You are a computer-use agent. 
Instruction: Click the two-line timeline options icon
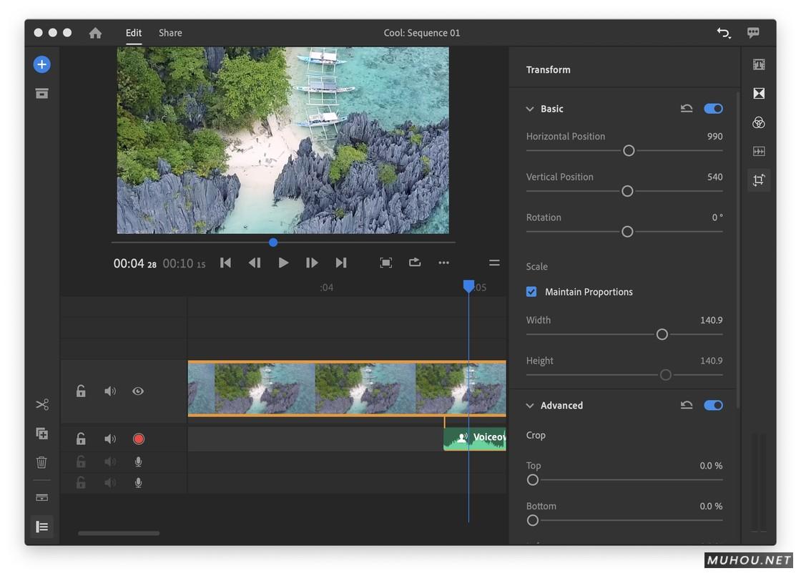(x=494, y=263)
